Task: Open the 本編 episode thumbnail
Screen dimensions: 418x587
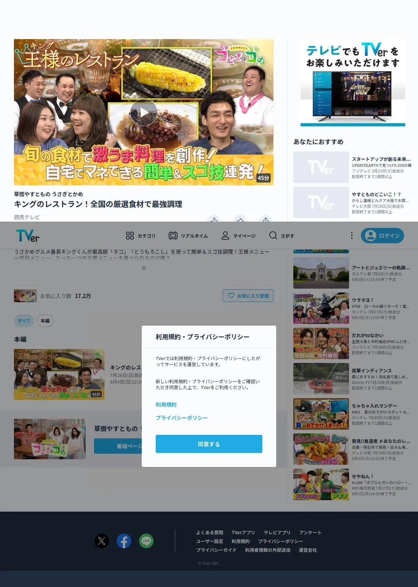Action: click(59, 374)
